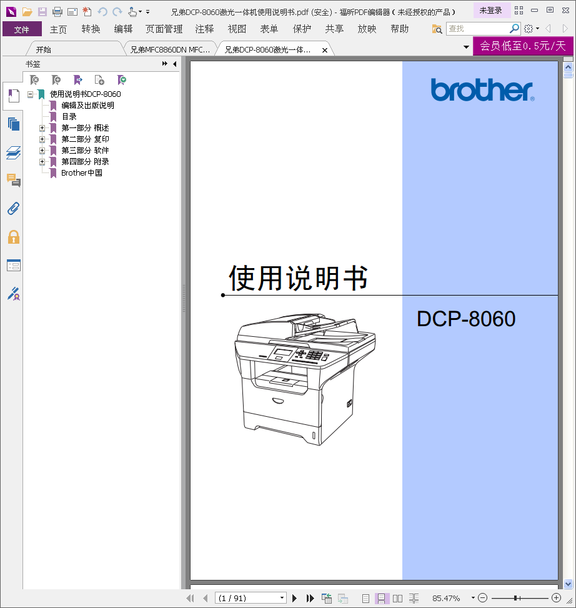The image size is (576, 608).
Task: Open the zoom percentage dropdown
Action: (x=473, y=598)
